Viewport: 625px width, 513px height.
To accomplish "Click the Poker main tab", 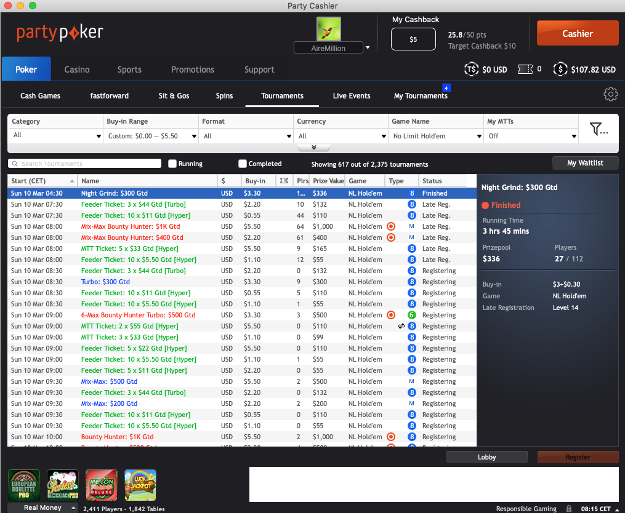I will click(x=26, y=70).
